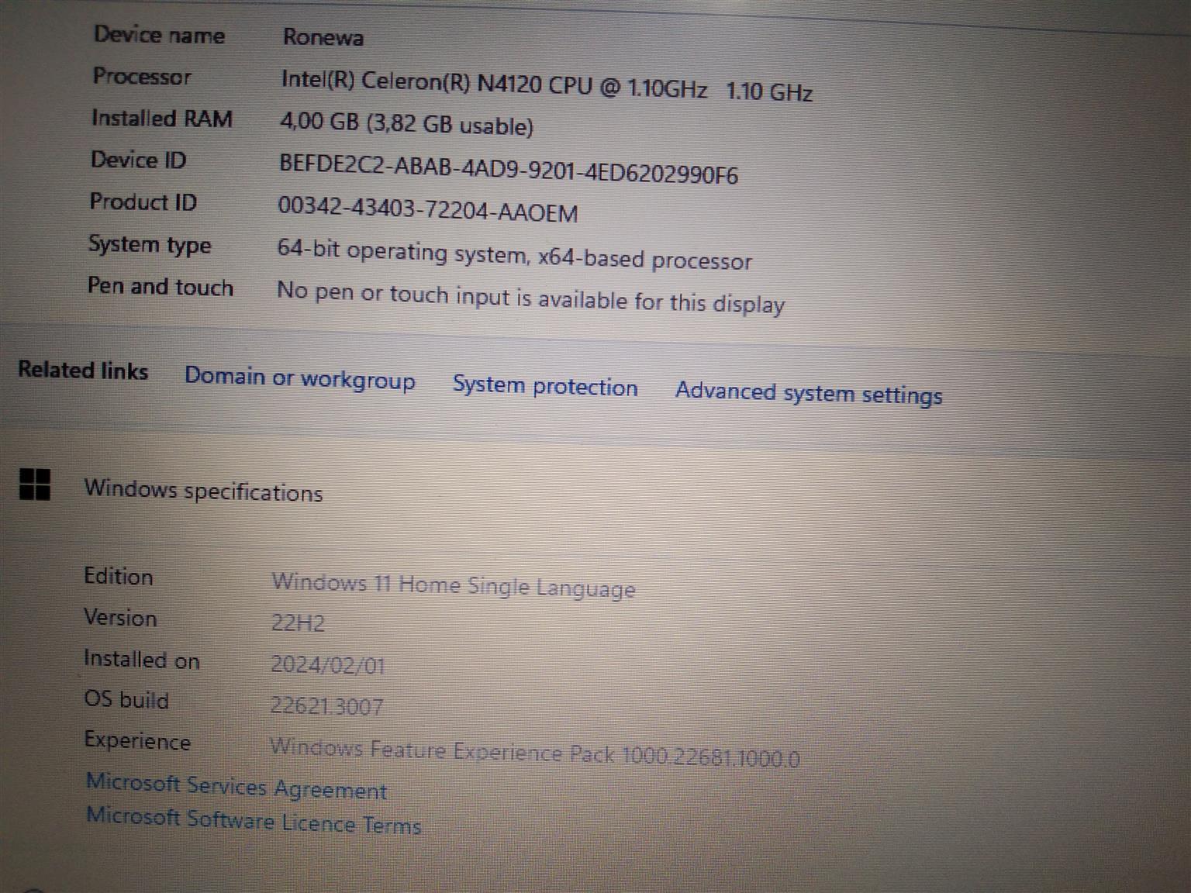Image resolution: width=1191 pixels, height=893 pixels.
Task: Open the System protection link
Action: pos(544,386)
